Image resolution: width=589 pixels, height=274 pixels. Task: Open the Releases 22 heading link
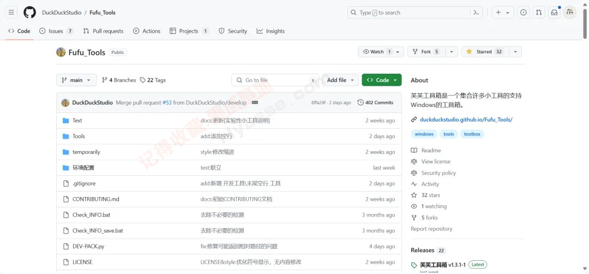coord(428,251)
